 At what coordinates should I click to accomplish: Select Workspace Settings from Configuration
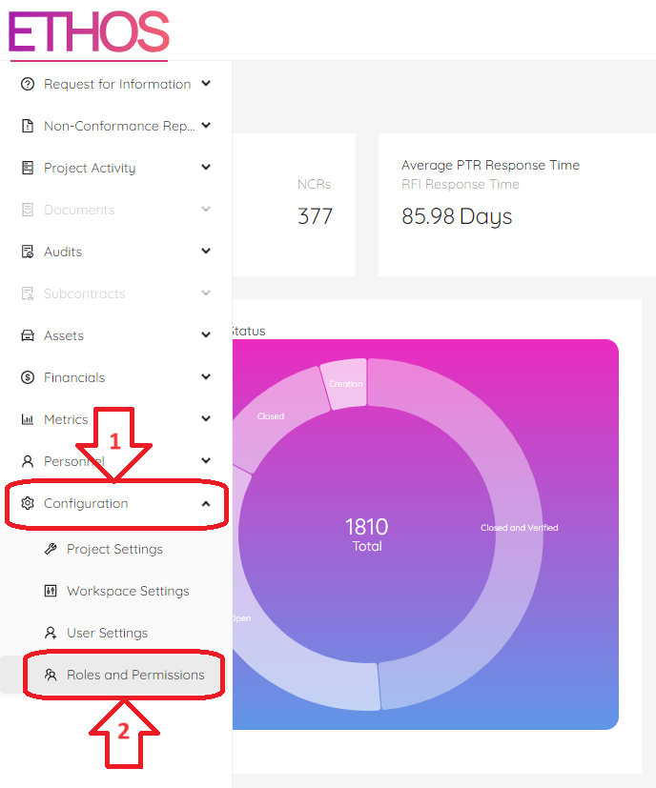point(128,591)
